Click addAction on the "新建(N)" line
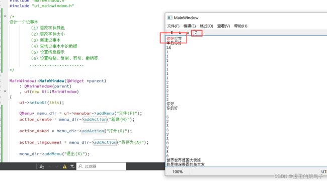The width and height of the screenshot is (327, 181). [x=95, y=119]
